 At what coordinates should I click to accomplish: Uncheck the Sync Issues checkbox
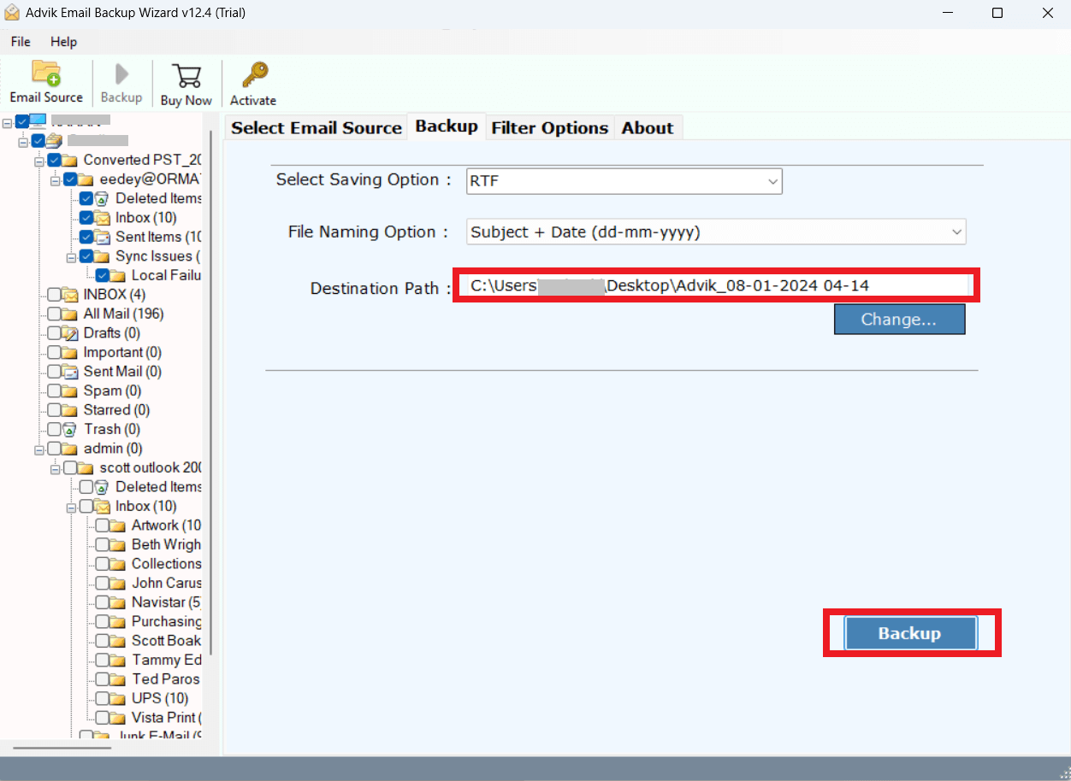coord(86,256)
